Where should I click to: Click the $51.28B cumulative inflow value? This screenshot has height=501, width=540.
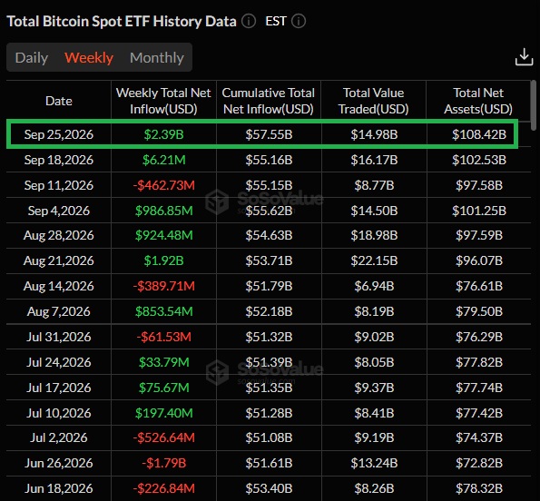point(269,413)
